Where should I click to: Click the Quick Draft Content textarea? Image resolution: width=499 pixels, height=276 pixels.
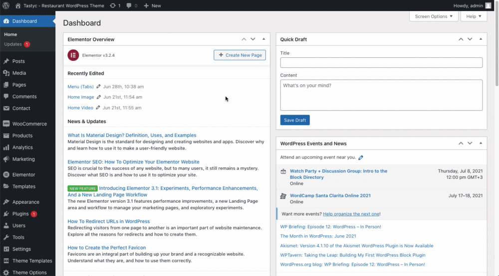381,95
